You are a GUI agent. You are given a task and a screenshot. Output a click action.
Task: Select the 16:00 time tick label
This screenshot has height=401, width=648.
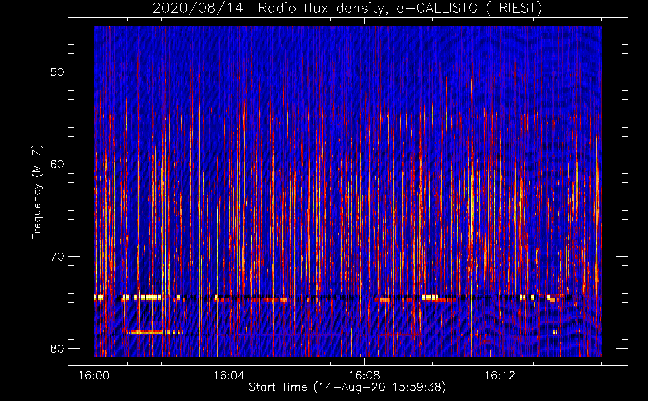pyautogui.click(x=94, y=376)
